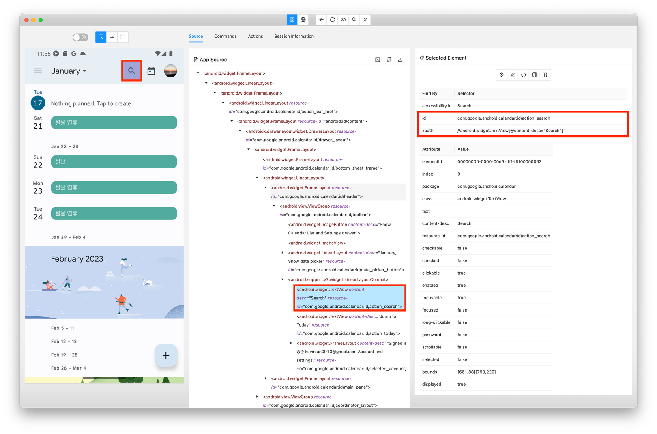Tap the Search icon in calendar app
Viewport: 657px width, 434px height.
click(132, 71)
